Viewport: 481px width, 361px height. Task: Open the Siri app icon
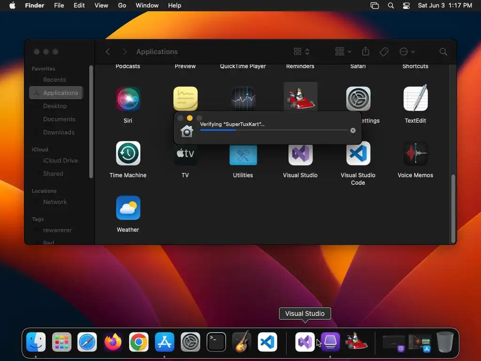click(128, 99)
